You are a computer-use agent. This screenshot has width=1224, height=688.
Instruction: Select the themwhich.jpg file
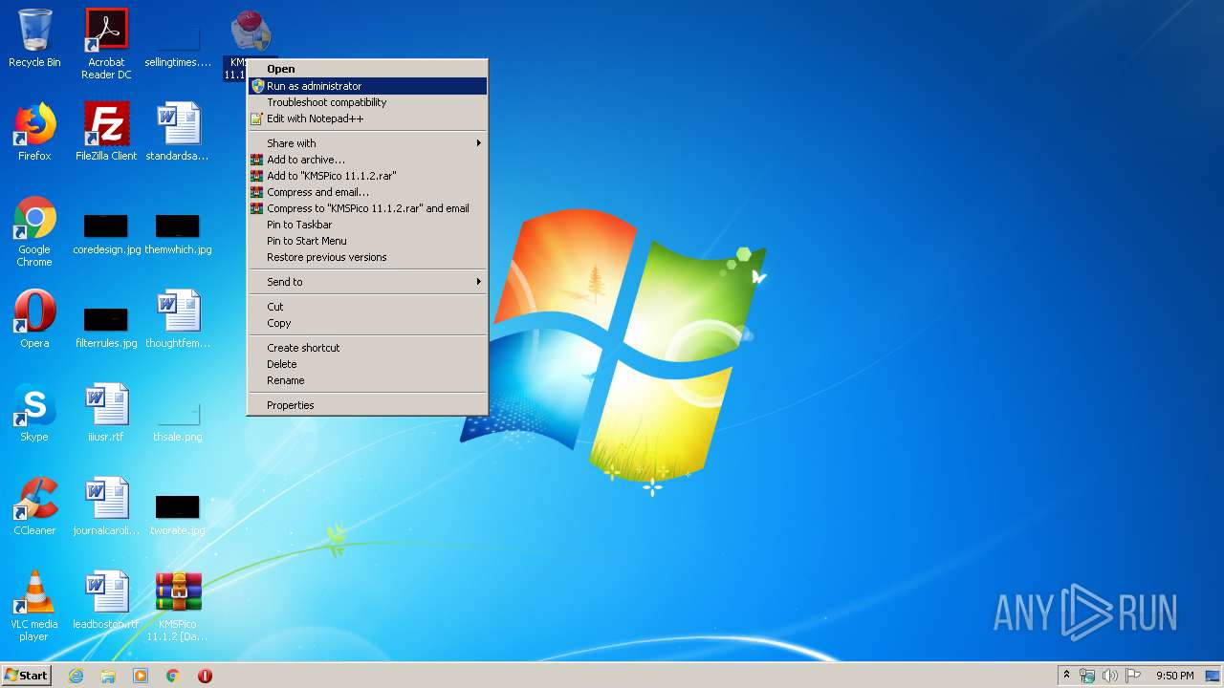tap(178, 234)
